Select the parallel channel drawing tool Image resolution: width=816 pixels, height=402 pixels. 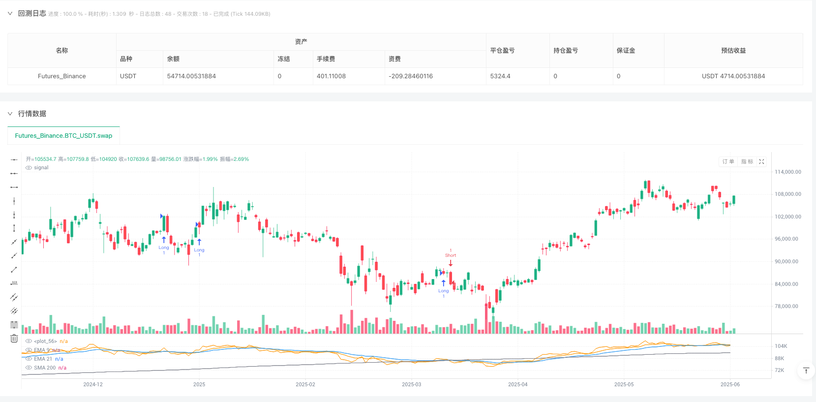pos(14,297)
